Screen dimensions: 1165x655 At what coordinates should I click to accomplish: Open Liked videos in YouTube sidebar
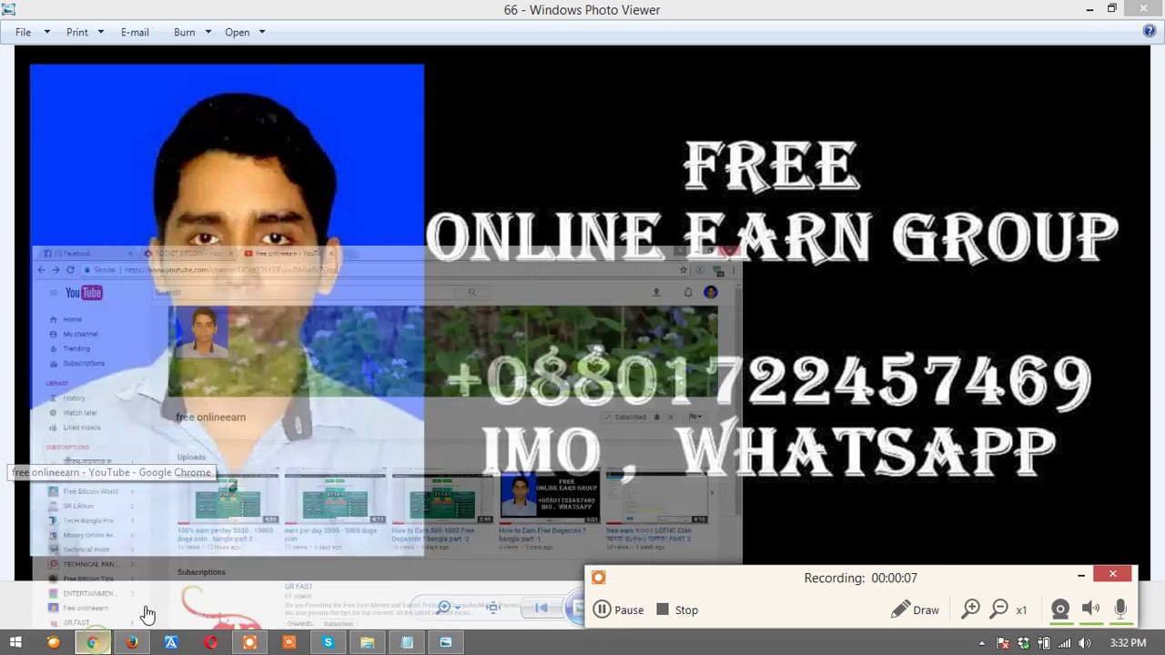[x=82, y=428]
